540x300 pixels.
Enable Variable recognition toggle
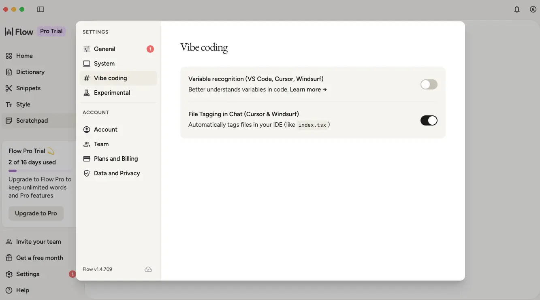429,84
